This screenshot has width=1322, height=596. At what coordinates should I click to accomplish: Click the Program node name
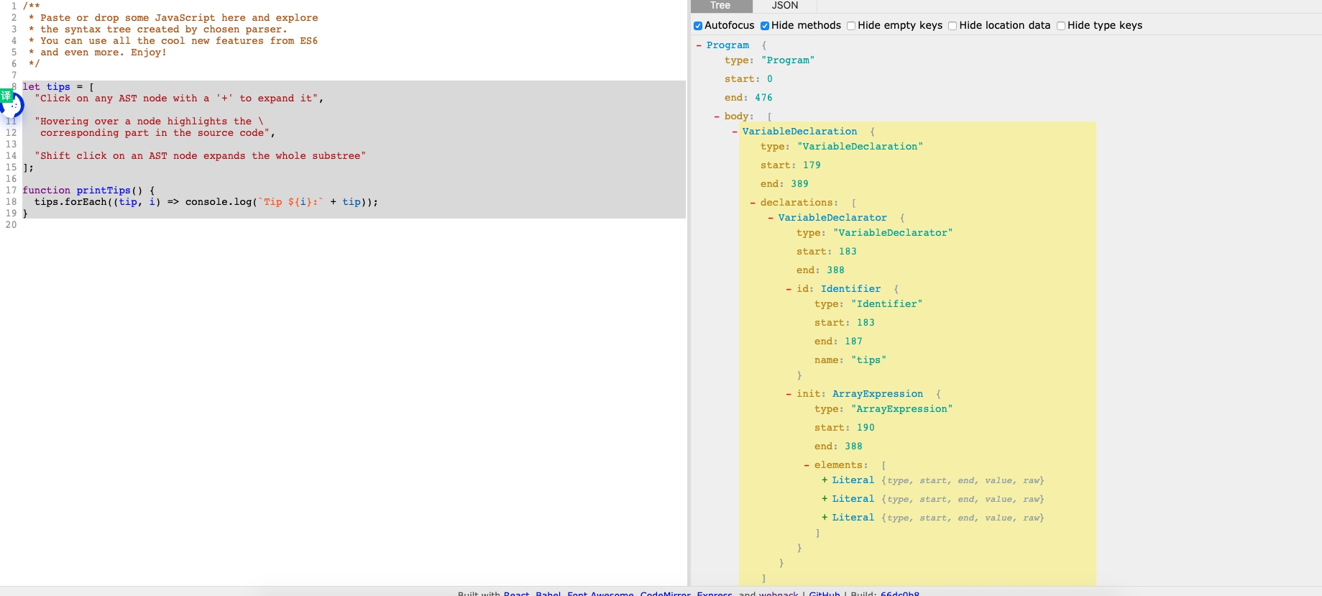(727, 45)
